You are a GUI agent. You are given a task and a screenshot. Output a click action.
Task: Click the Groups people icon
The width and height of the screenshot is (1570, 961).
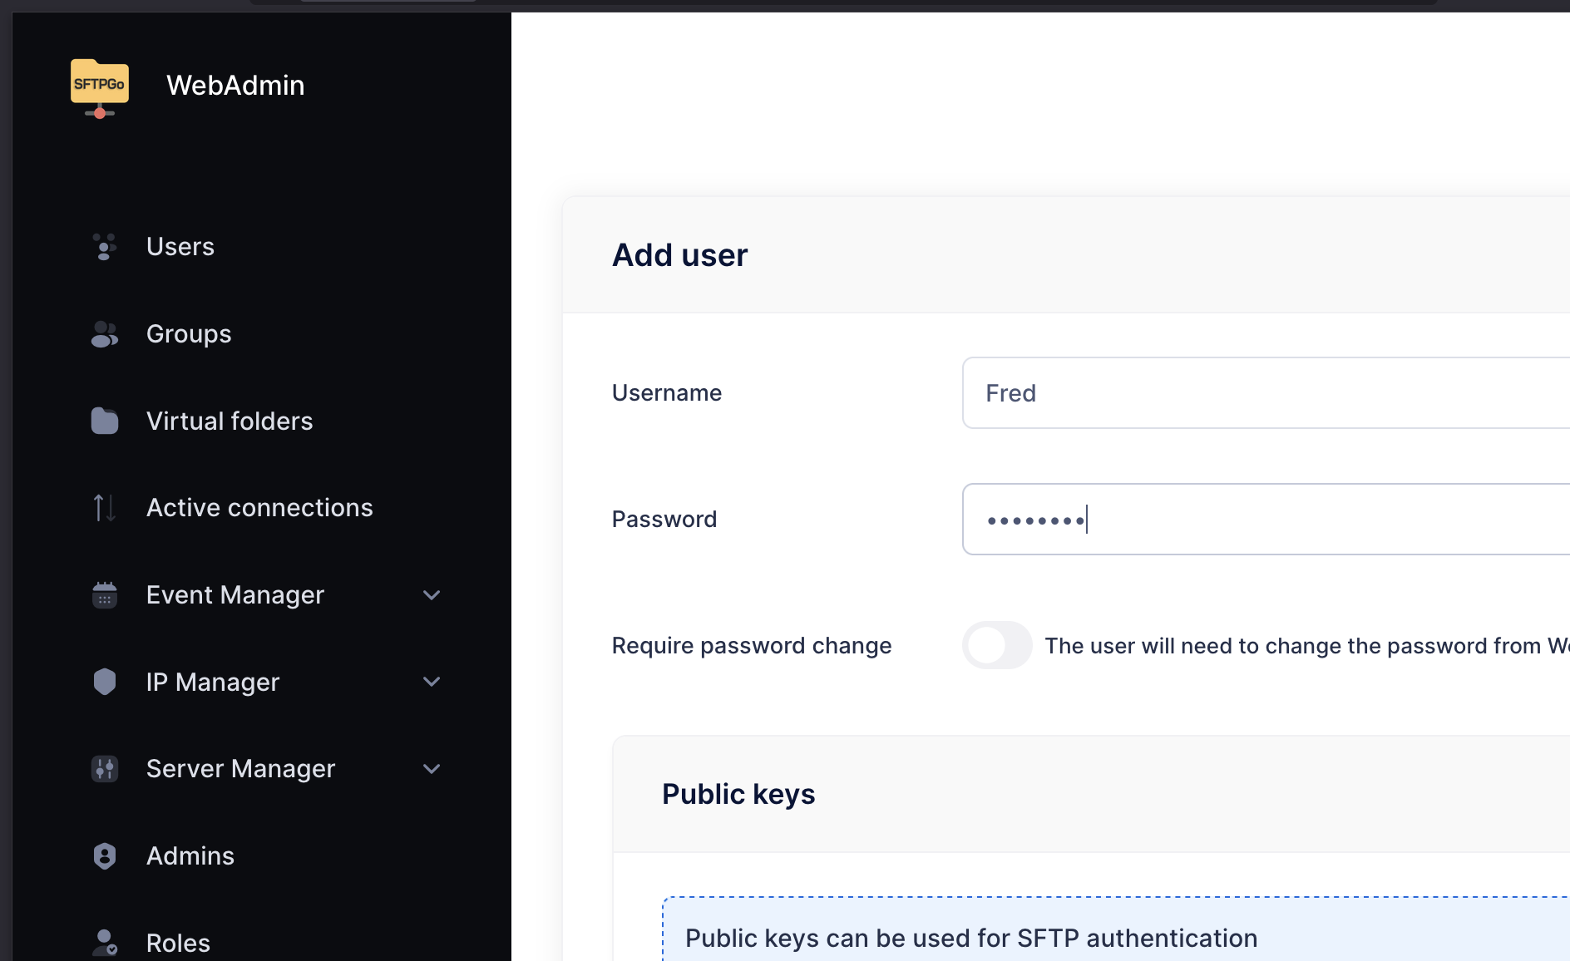[x=104, y=334]
